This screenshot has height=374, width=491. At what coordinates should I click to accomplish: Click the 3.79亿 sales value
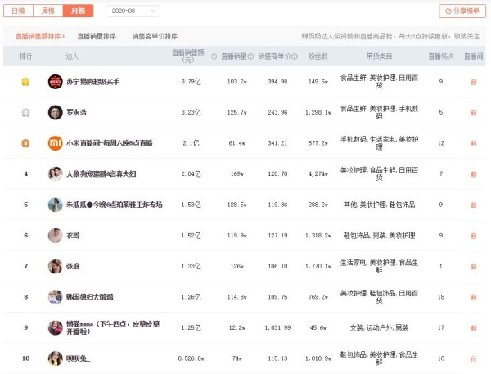[x=191, y=82]
